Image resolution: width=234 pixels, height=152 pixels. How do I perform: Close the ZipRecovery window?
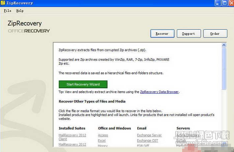(x=231, y=3)
